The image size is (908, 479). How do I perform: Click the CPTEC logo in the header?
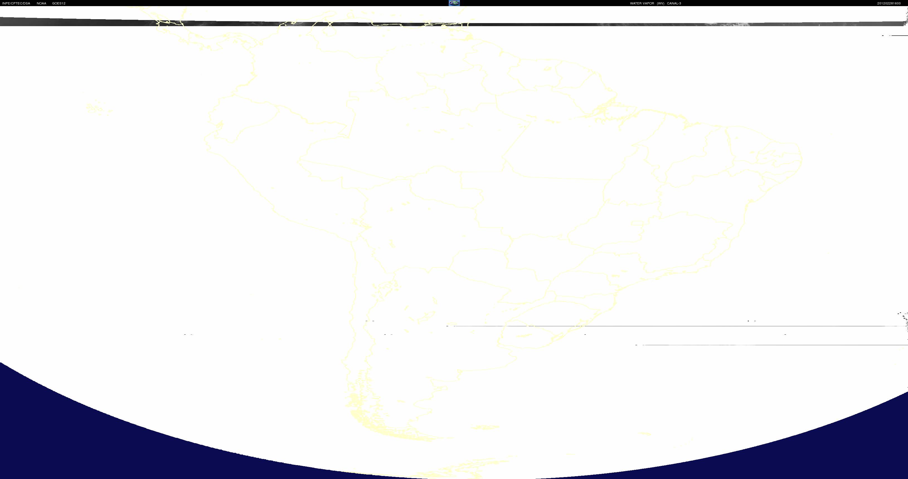coord(454,3)
